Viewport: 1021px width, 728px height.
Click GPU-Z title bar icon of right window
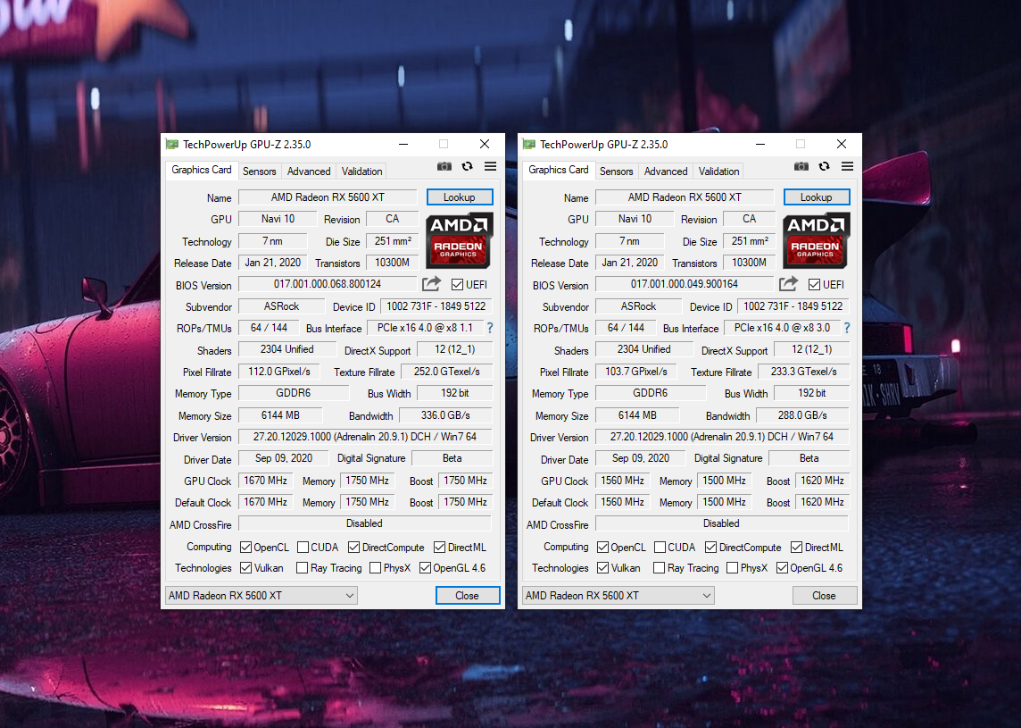(528, 144)
